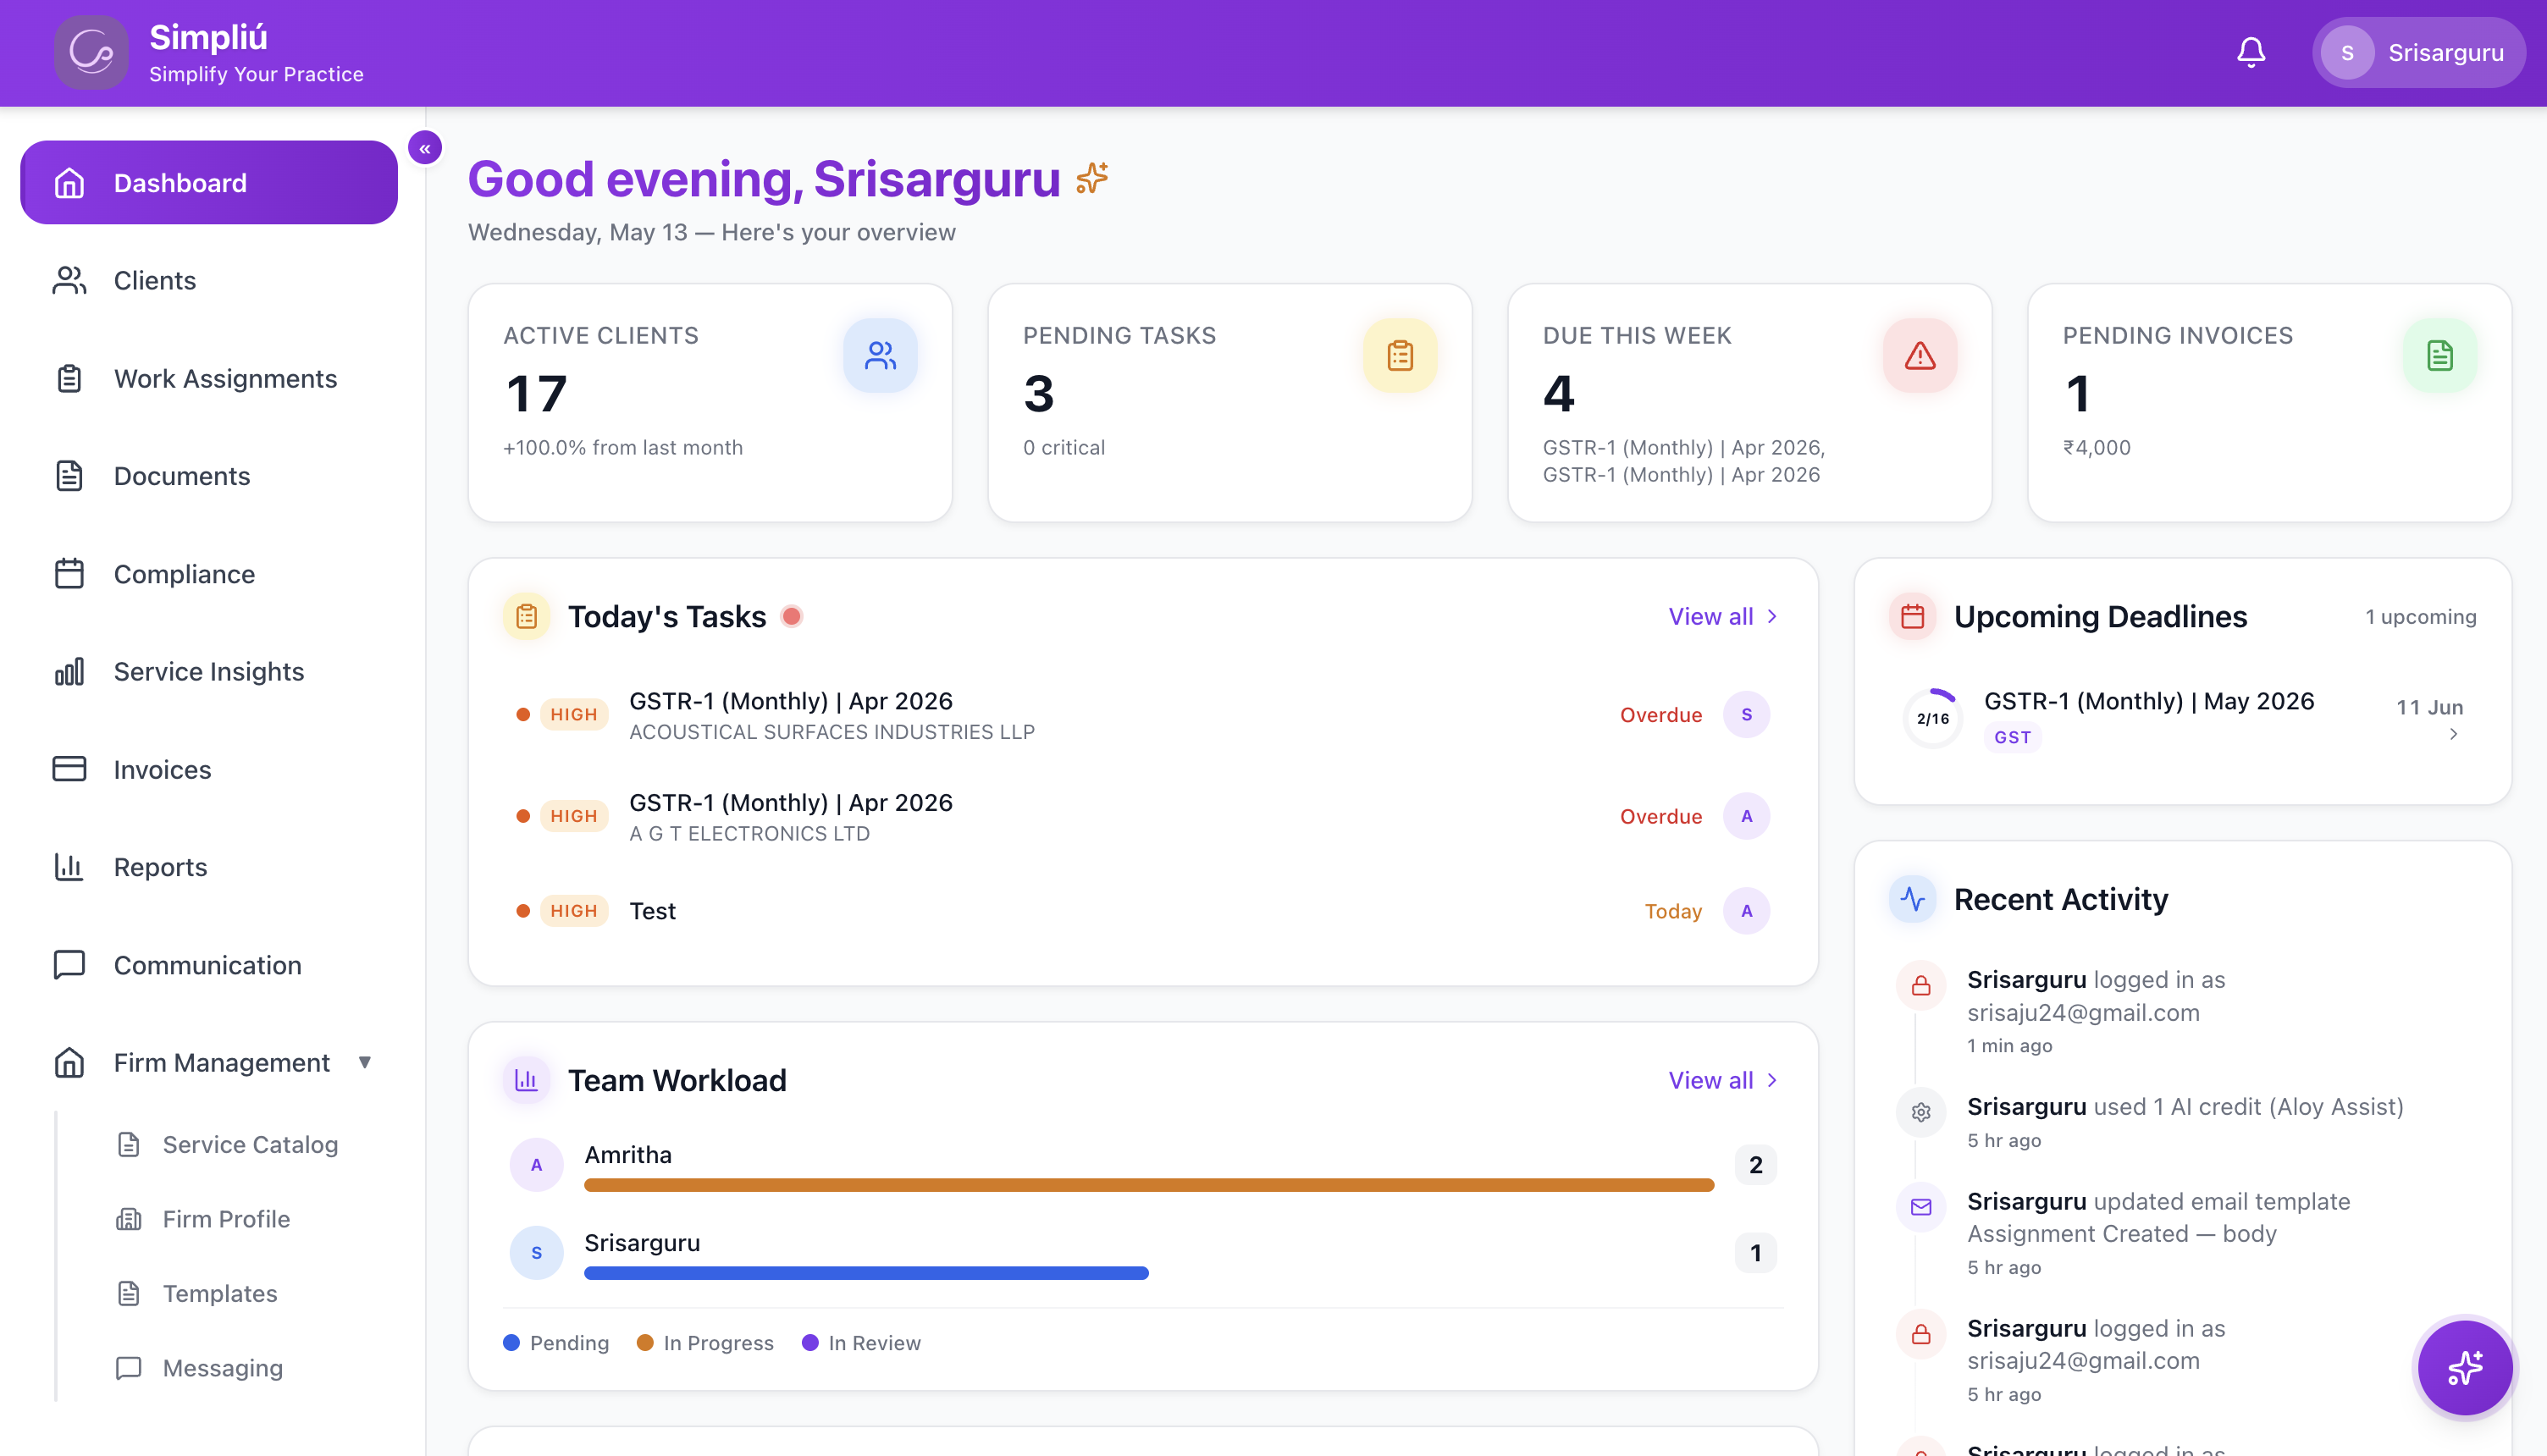Open the notifications bell
Viewport: 2547px width, 1456px height.
click(2251, 52)
